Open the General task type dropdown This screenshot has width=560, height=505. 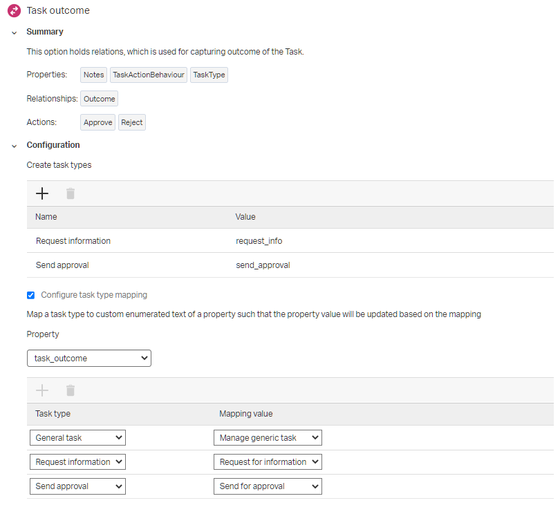(77, 437)
